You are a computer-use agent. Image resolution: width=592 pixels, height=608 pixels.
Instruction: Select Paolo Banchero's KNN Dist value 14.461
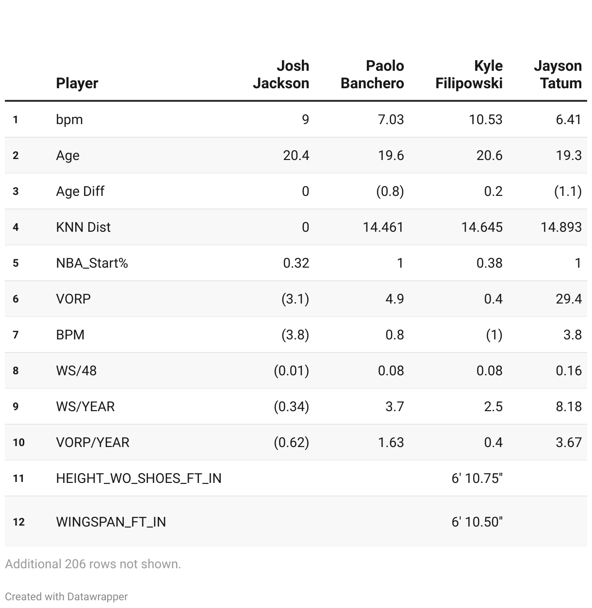[x=383, y=227]
